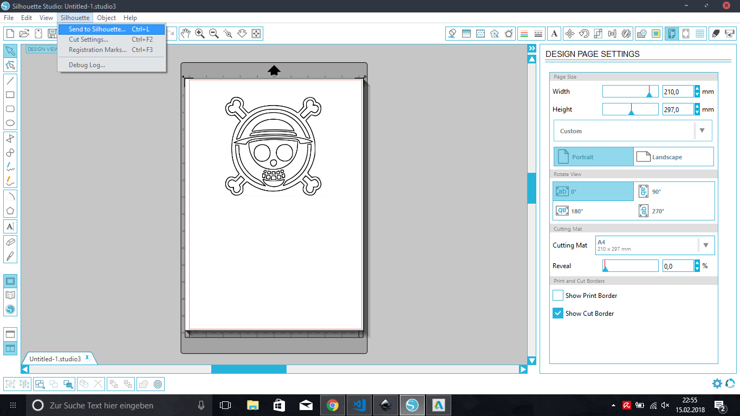The height and width of the screenshot is (416, 740).
Task: Create a new document with the New icon
Action: pos(10,34)
